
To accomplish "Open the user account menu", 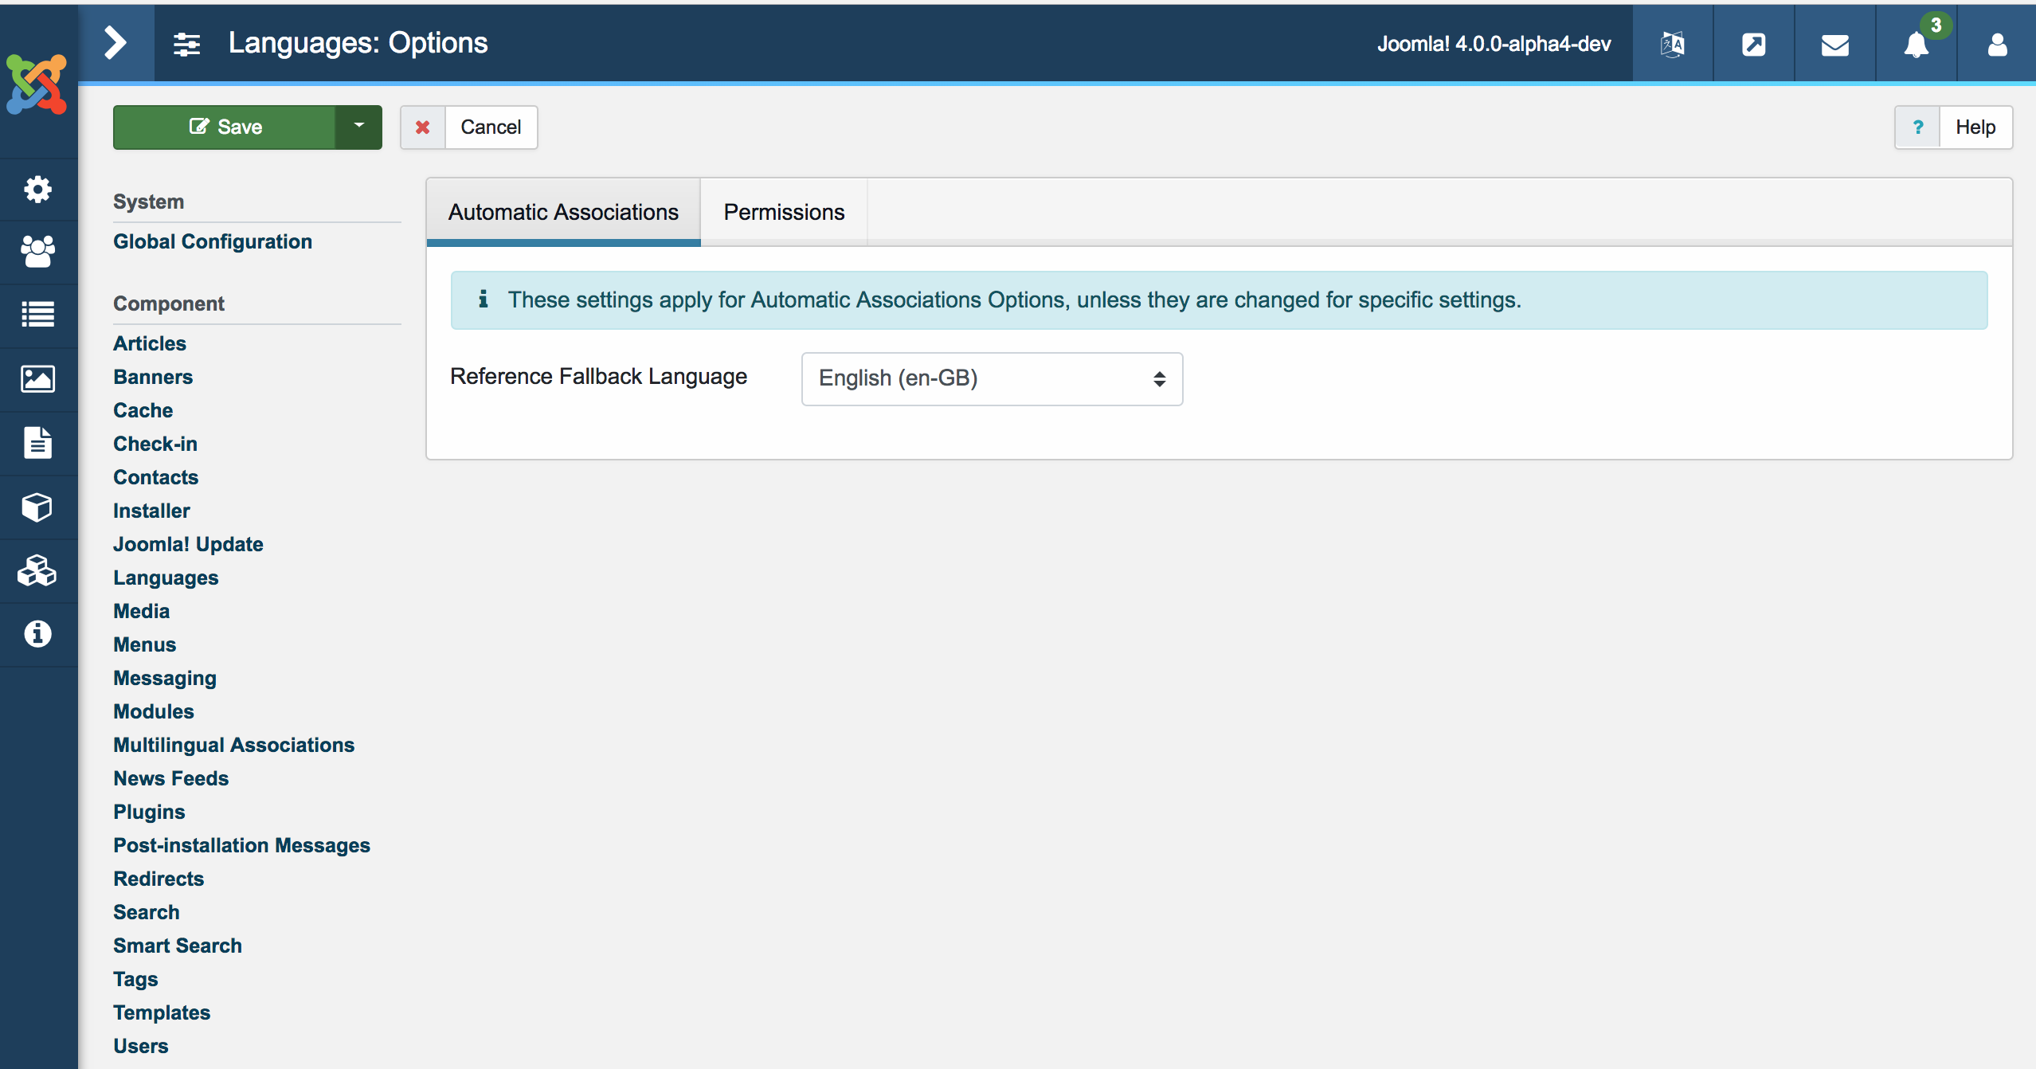I will pos(1997,45).
